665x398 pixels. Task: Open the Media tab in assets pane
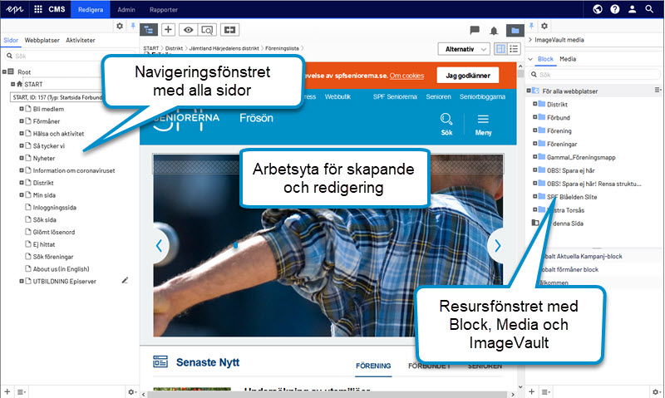(568, 60)
